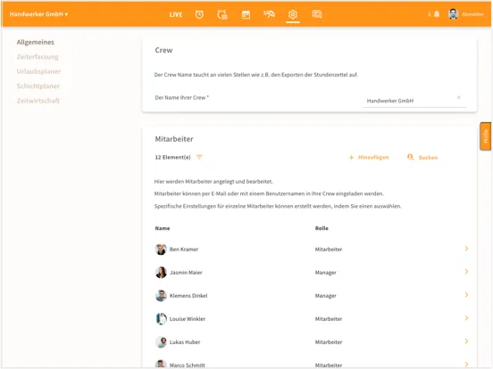Viewport: 493px width, 369px height.
Task: Select the Louise Winkler name
Action: click(188, 319)
